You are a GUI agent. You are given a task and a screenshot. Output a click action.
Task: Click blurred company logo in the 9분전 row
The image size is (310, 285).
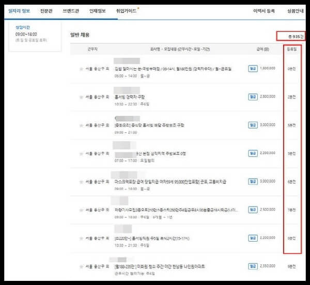(x=118, y=259)
